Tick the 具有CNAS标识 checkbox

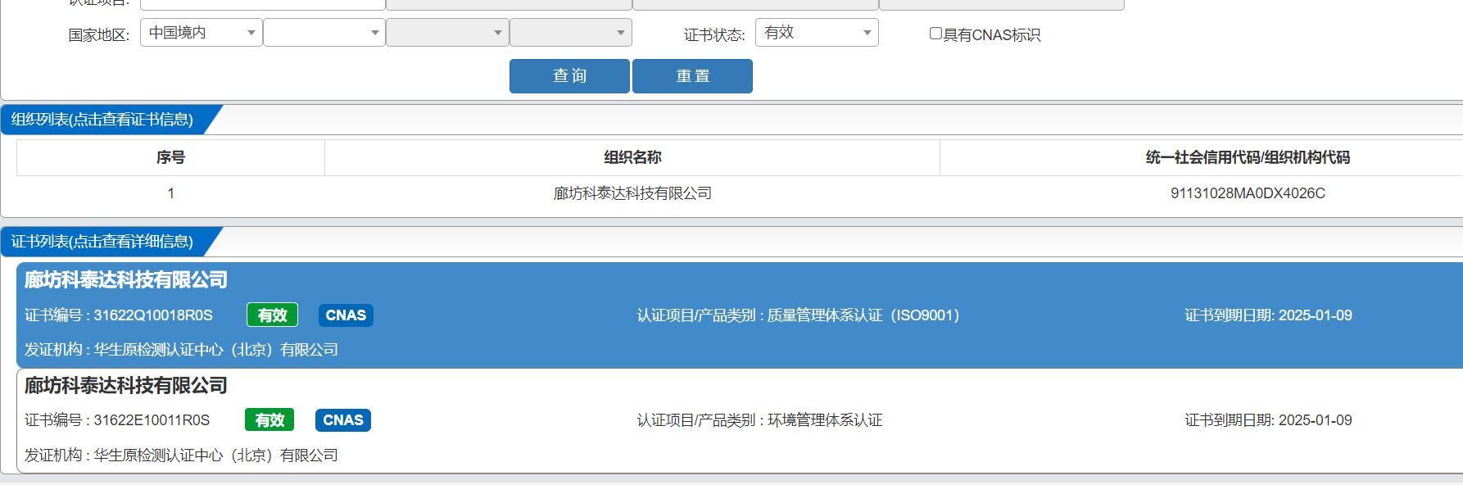pyautogui.click(x=935, y=34)
